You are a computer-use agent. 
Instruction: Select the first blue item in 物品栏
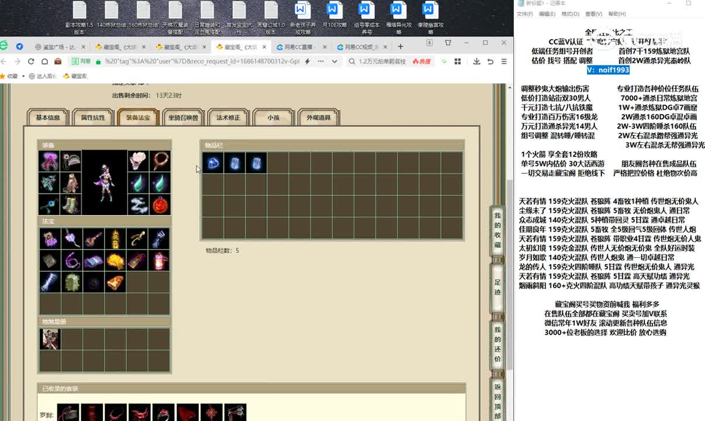(x=213, y=163)
